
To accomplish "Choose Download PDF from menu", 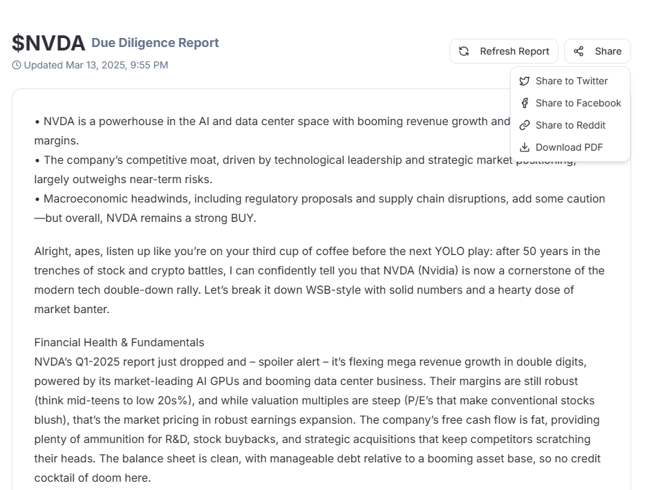I will pos(570,147).
